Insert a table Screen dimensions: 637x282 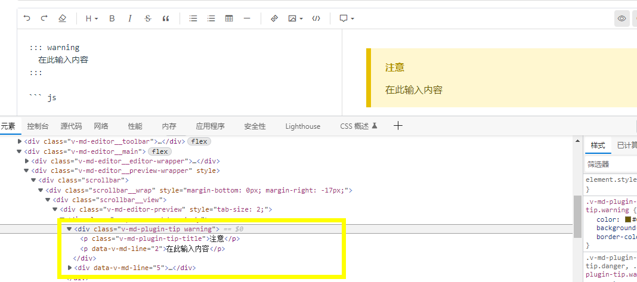[229, 18]
